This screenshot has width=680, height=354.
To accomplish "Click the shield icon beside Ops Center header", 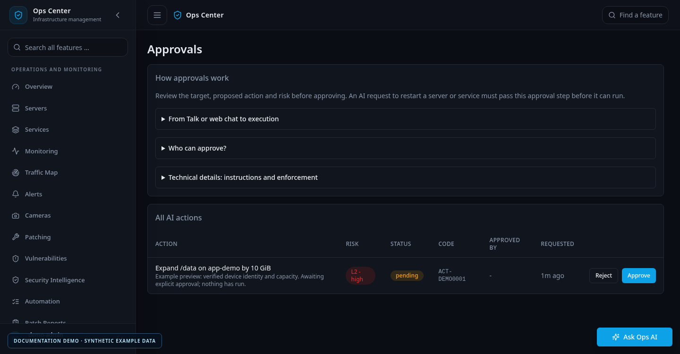I will 178,15.
